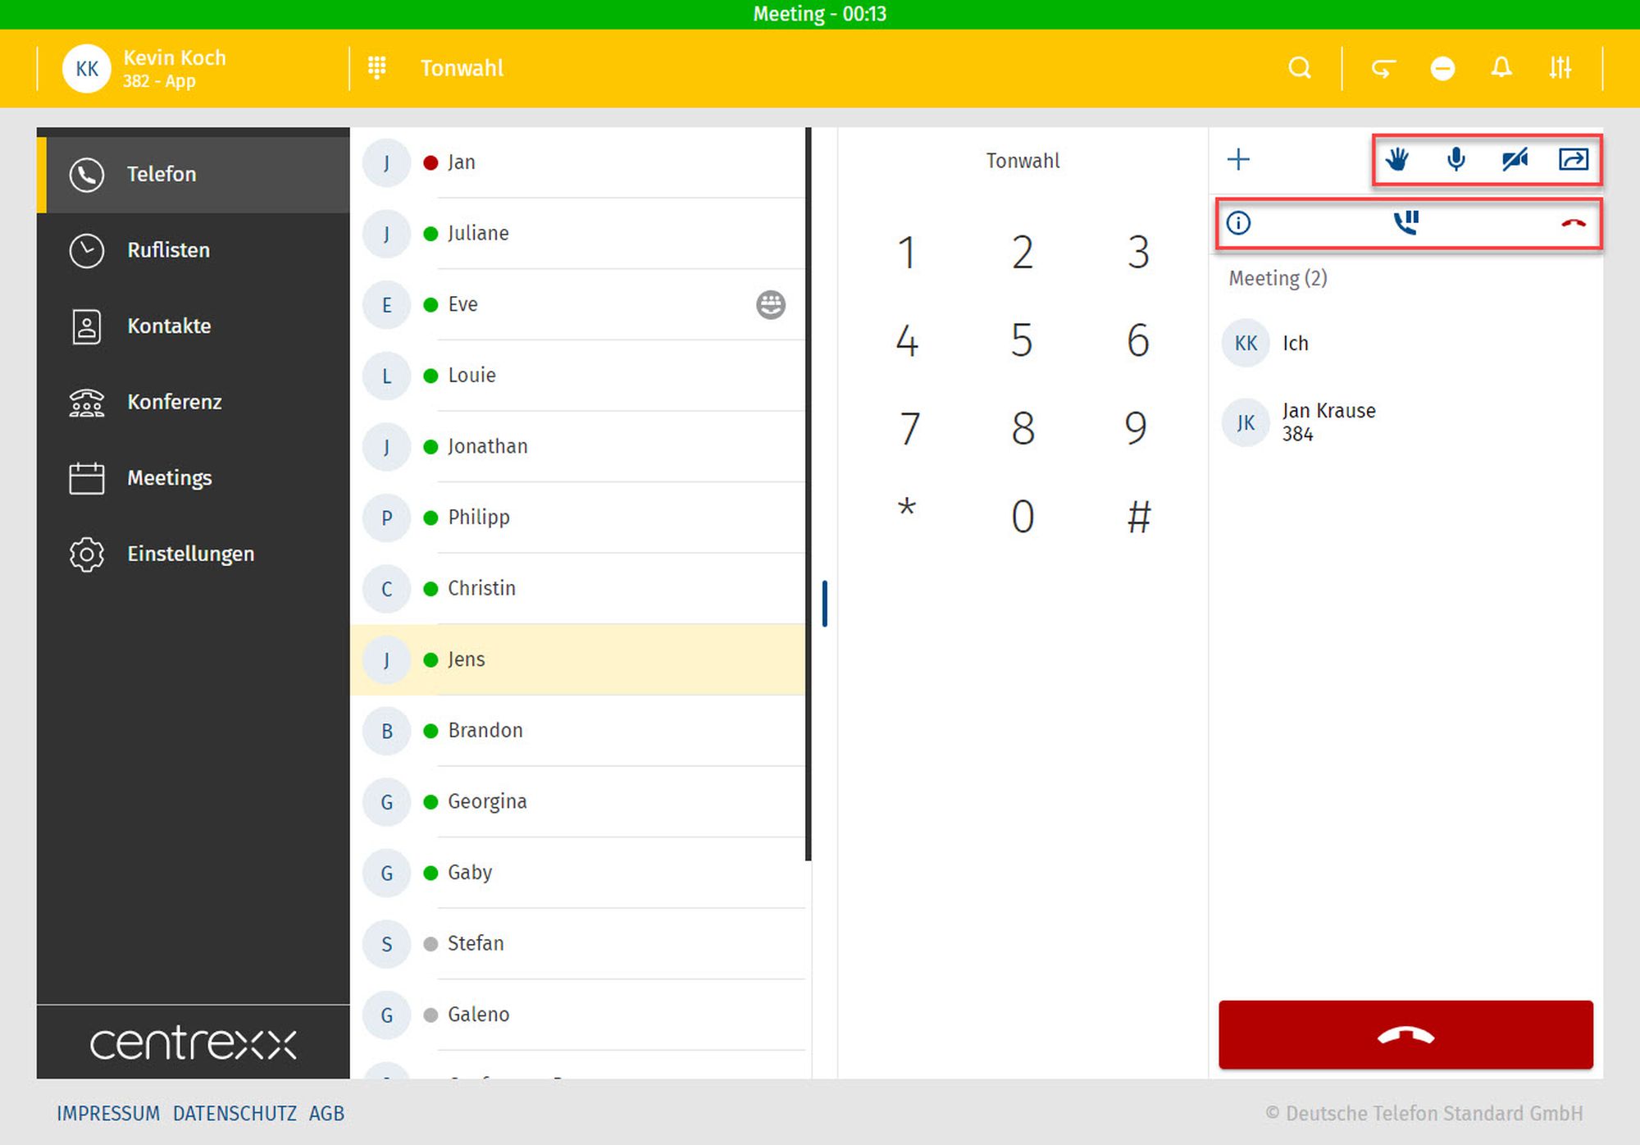Toggle the camera on

click(1515, 158)
